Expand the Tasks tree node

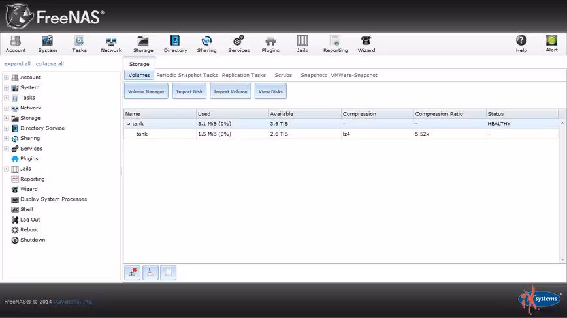coord(7,98)
